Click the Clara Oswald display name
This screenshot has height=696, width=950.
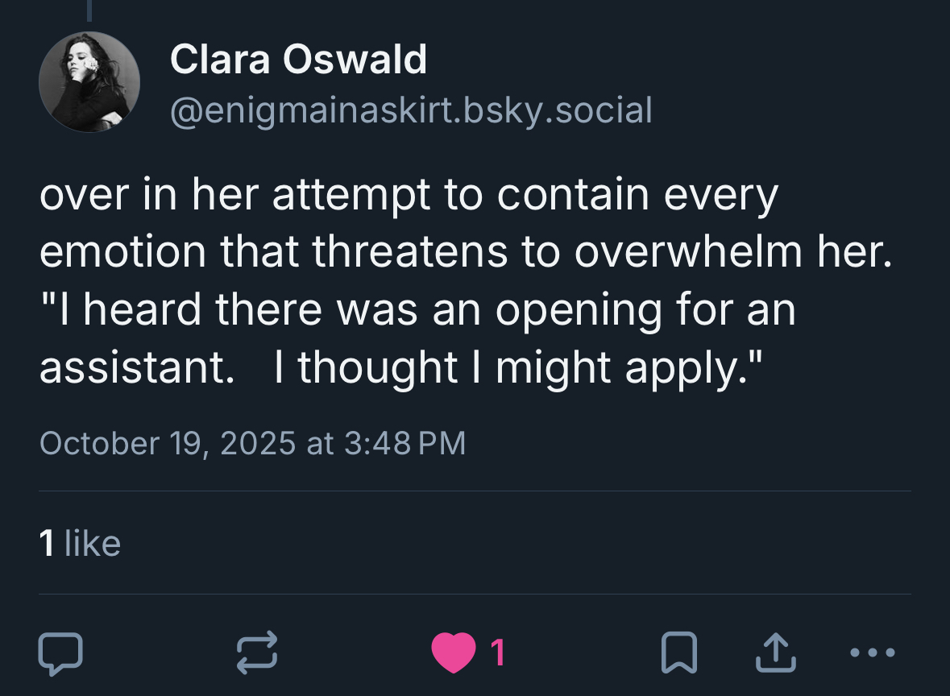(298, 60)
